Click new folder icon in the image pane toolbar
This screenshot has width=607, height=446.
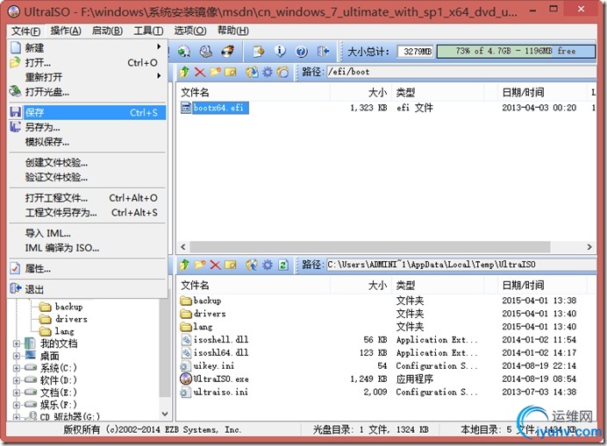pos(215,72)
